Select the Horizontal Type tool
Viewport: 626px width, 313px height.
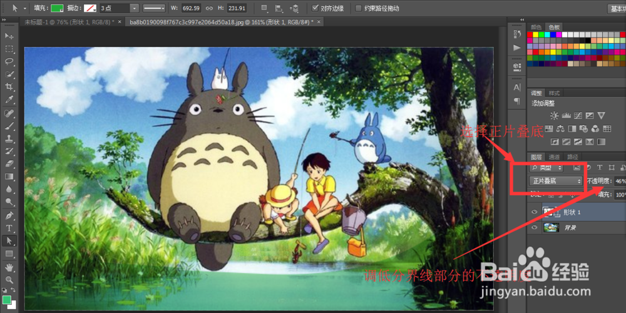click(x=9, y=228)
